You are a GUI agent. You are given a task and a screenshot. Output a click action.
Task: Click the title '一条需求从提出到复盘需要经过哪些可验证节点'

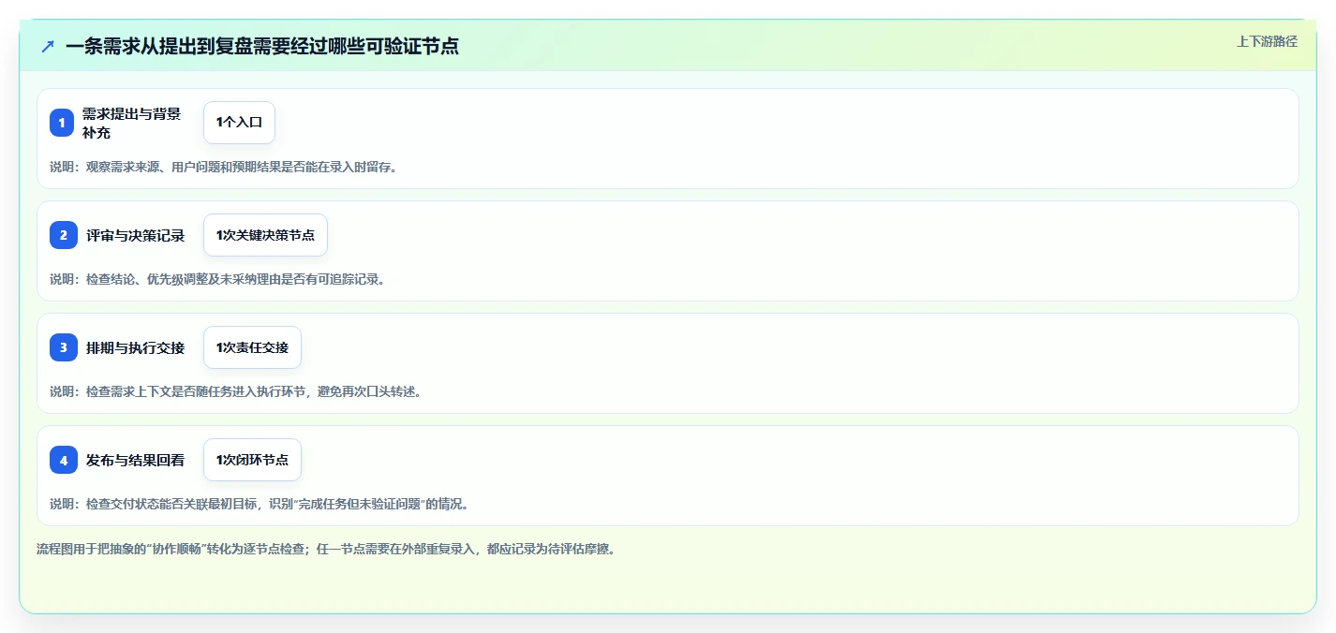[x=262, y=46]
